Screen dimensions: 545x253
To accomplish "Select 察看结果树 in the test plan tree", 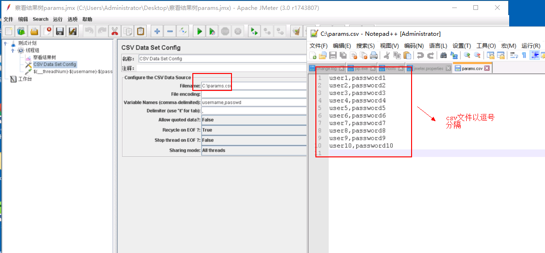I will coord(44,57).
